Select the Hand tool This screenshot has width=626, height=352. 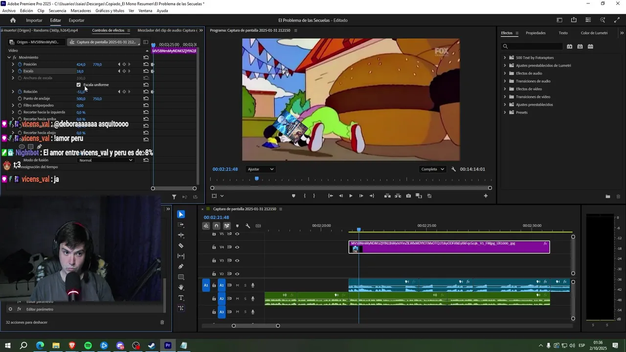[181, 287]
